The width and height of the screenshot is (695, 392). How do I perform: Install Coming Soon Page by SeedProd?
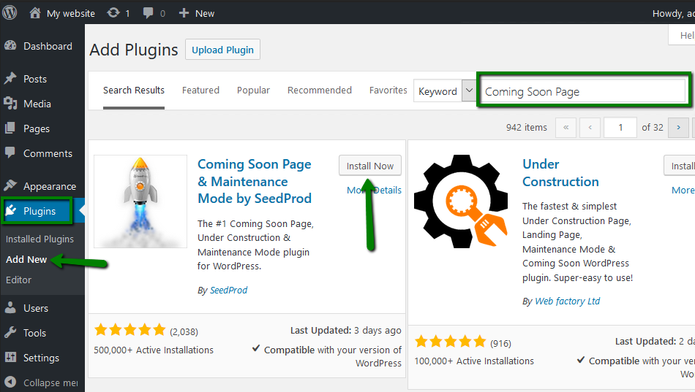(x=370, y=166)
